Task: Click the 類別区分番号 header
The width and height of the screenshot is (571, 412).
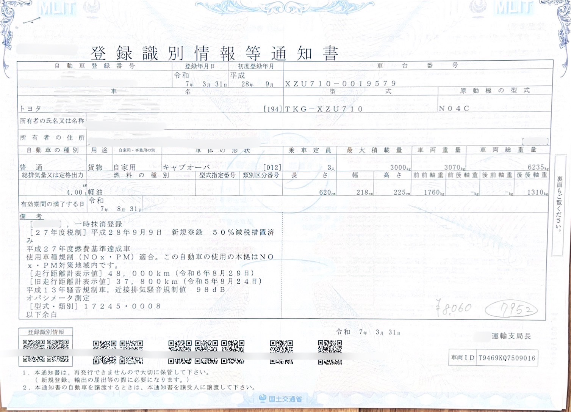Action: (x=261, y=175)
